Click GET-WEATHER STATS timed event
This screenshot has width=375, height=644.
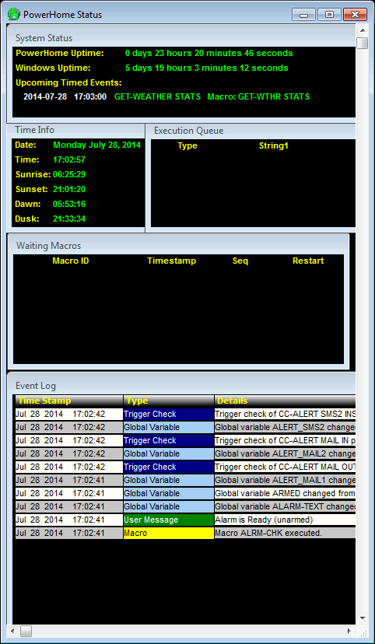(x=158, y=97)
